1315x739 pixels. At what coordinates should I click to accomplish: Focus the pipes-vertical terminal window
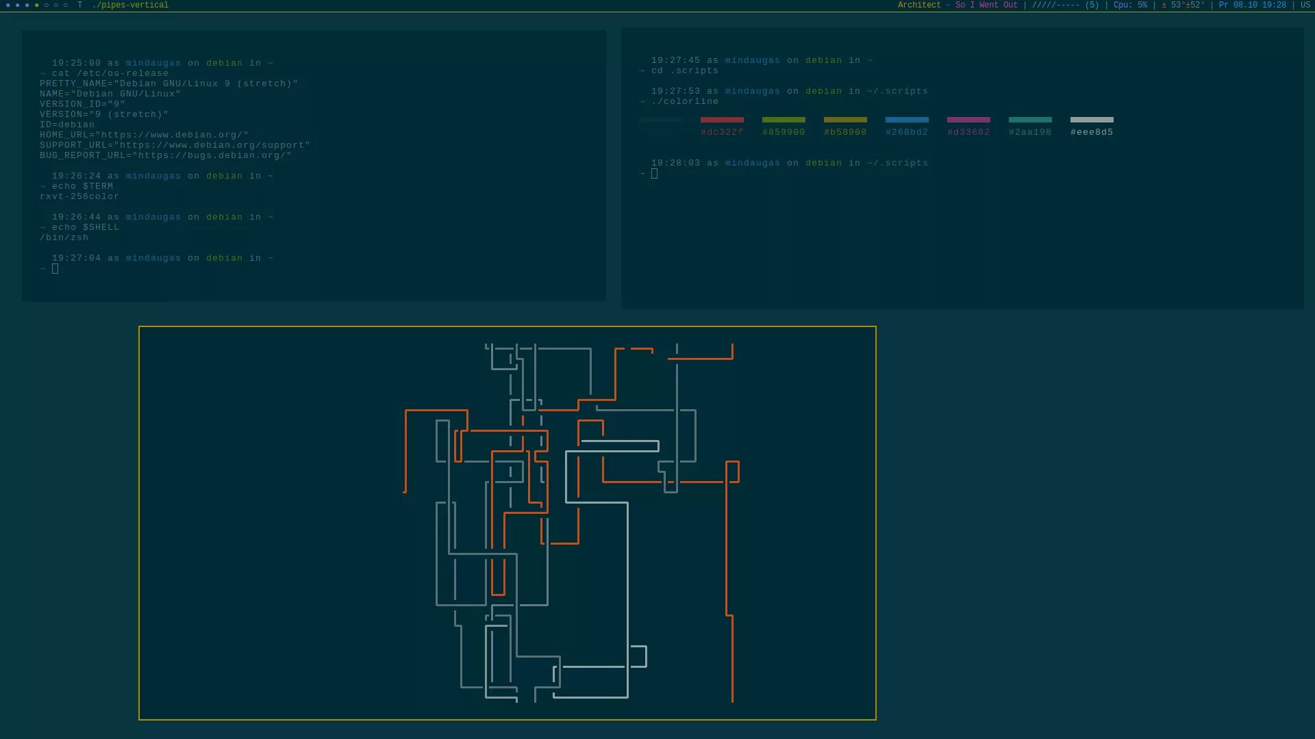(x=274, y=520)
